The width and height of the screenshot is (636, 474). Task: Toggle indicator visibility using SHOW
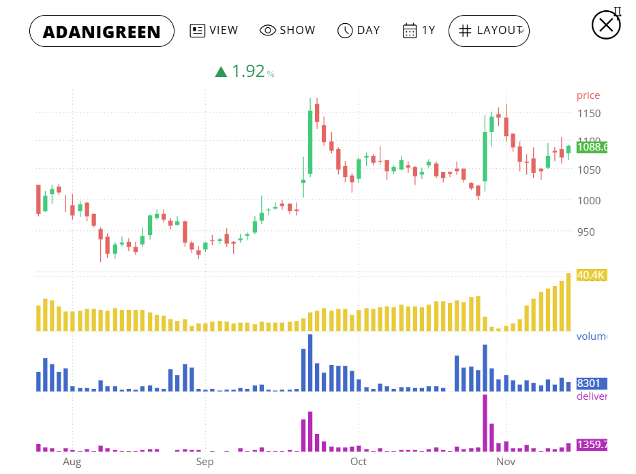(288, 30)
